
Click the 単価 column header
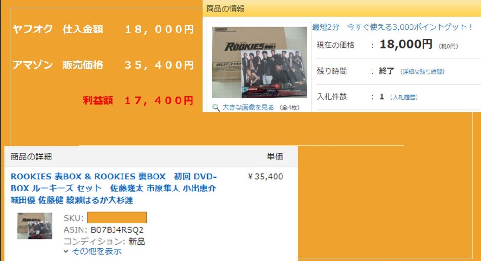click(275, 157)
